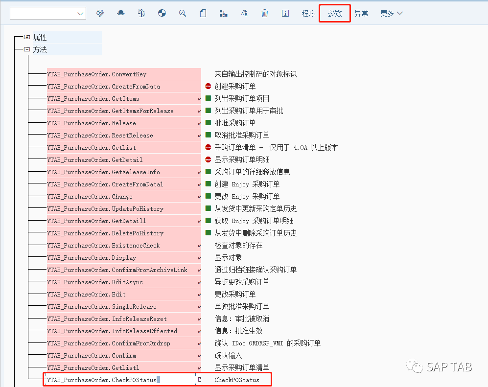Select YTAB_PurchaseOrder.ConfirmFromArchiveLink method
Viewport: 488px width, 387px height.
click(124, 270)
